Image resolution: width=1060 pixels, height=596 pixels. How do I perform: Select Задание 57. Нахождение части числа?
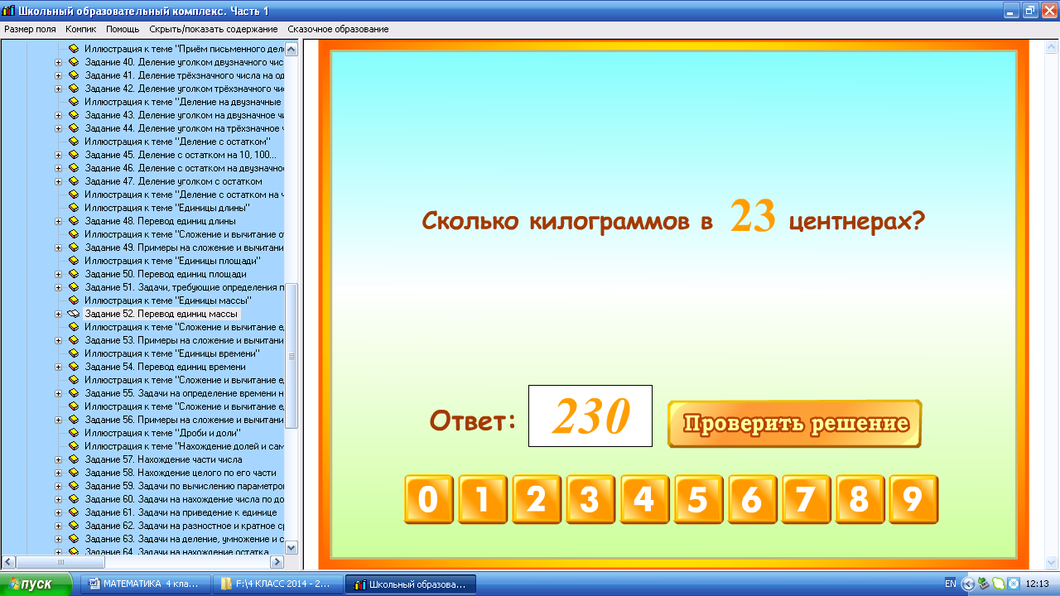[163, 459]
